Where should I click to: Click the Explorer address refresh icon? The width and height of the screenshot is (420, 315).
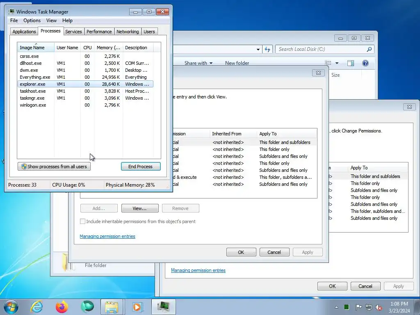[x=267, y=49]
